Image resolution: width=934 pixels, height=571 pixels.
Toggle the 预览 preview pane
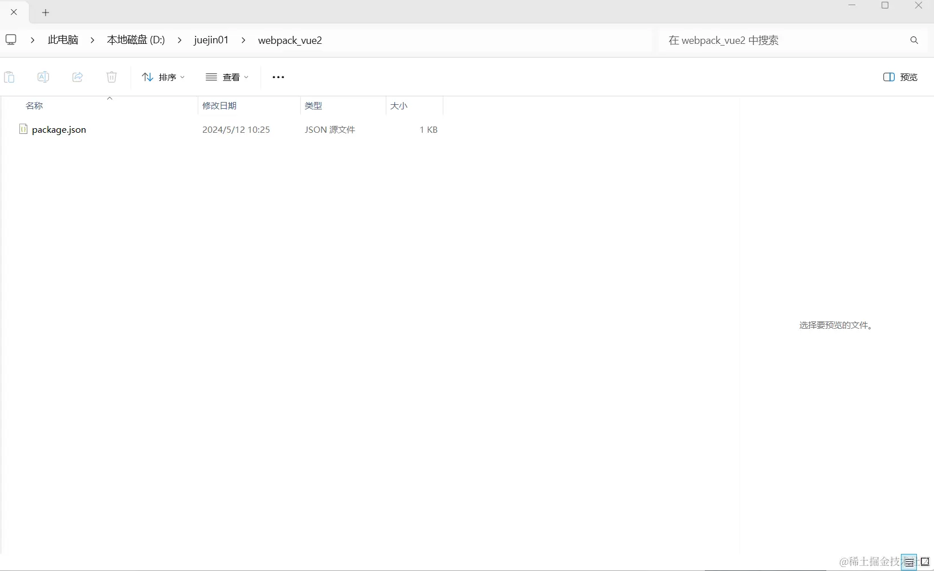[x=900, y=77]
